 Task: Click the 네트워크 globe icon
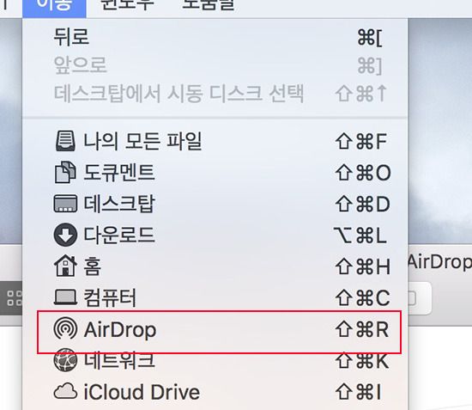click(65, 359)
